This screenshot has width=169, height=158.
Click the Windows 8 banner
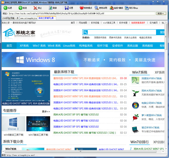coord(83,60)
